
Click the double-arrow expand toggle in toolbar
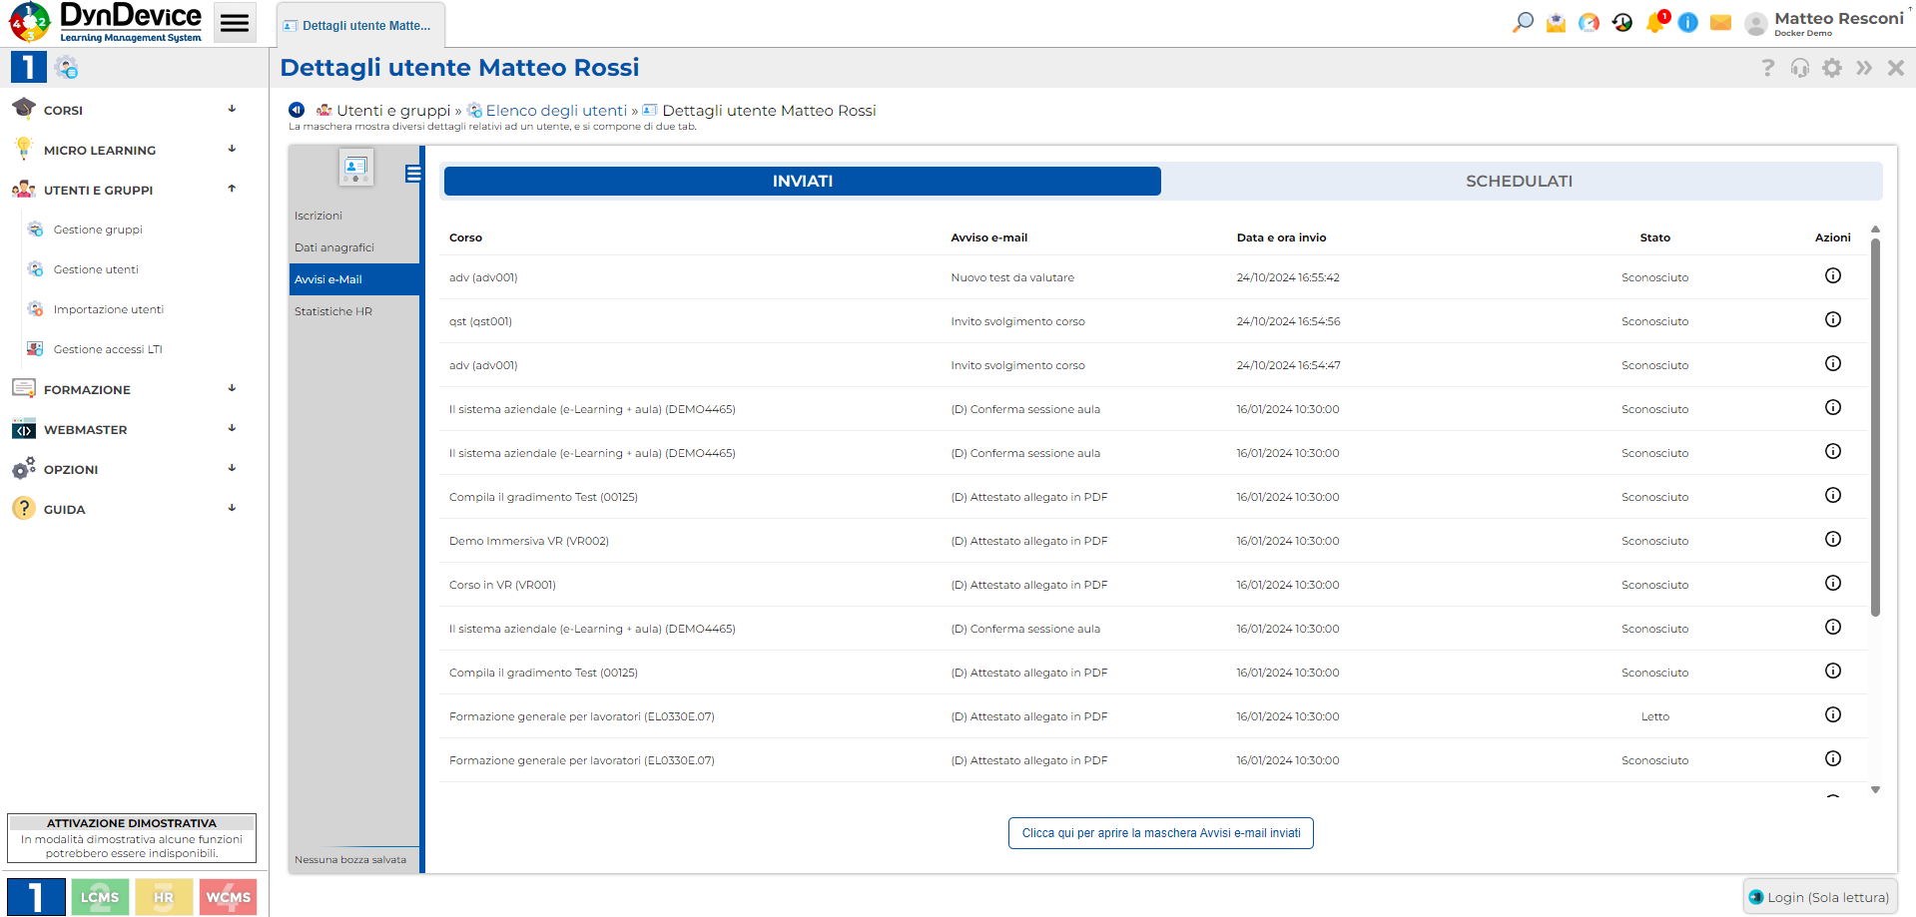[x=1864, y=68]
